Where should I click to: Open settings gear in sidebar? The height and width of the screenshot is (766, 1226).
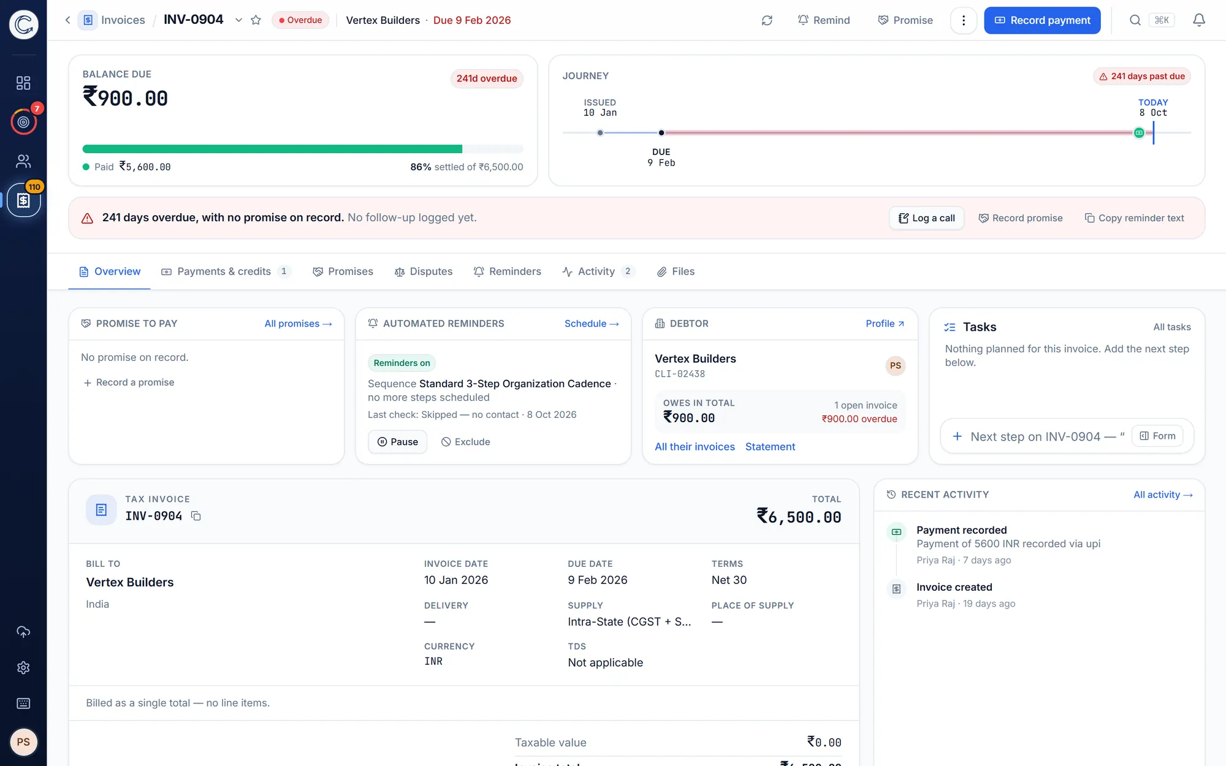point(23,667)
